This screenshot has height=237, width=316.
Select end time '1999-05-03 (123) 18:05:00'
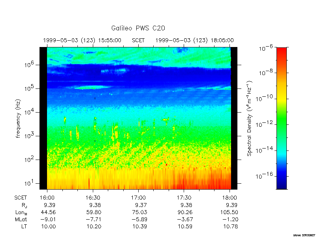[194, 40]
